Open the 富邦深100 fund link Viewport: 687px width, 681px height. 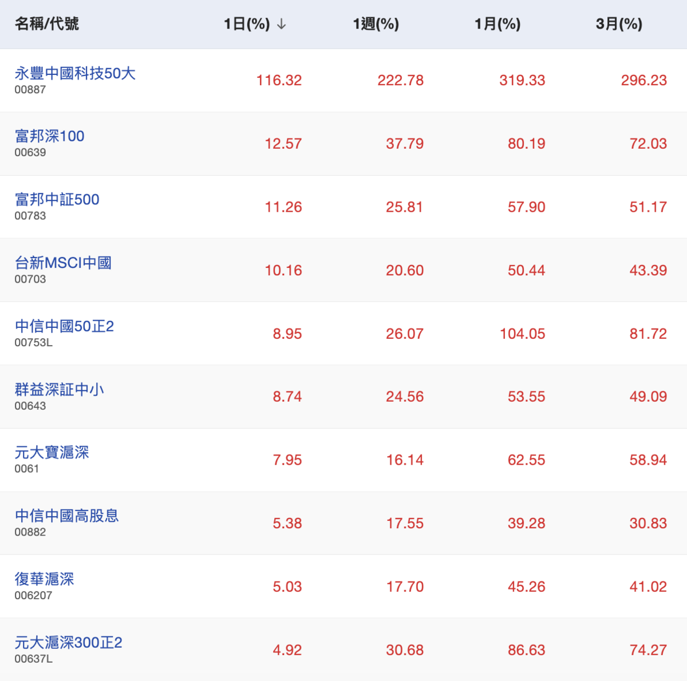coord(50,136)
